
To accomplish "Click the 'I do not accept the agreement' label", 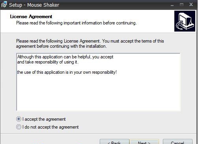I will pos(50,127).
